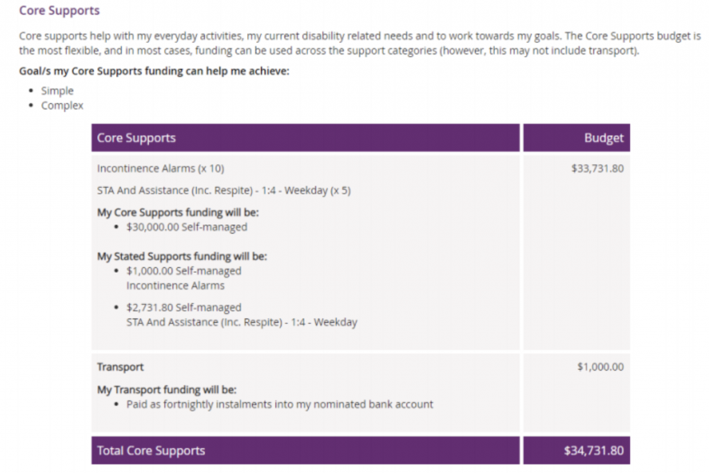Click My Stated Supports funding will be

point(182,256)
